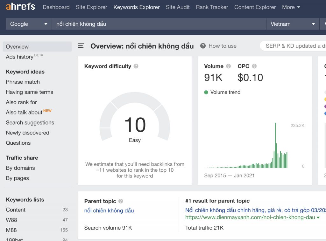Viewport: 326px width, 241px height.
Task: Toggle the hamburger menu beside Overview heading
Action: pos(81,46)
